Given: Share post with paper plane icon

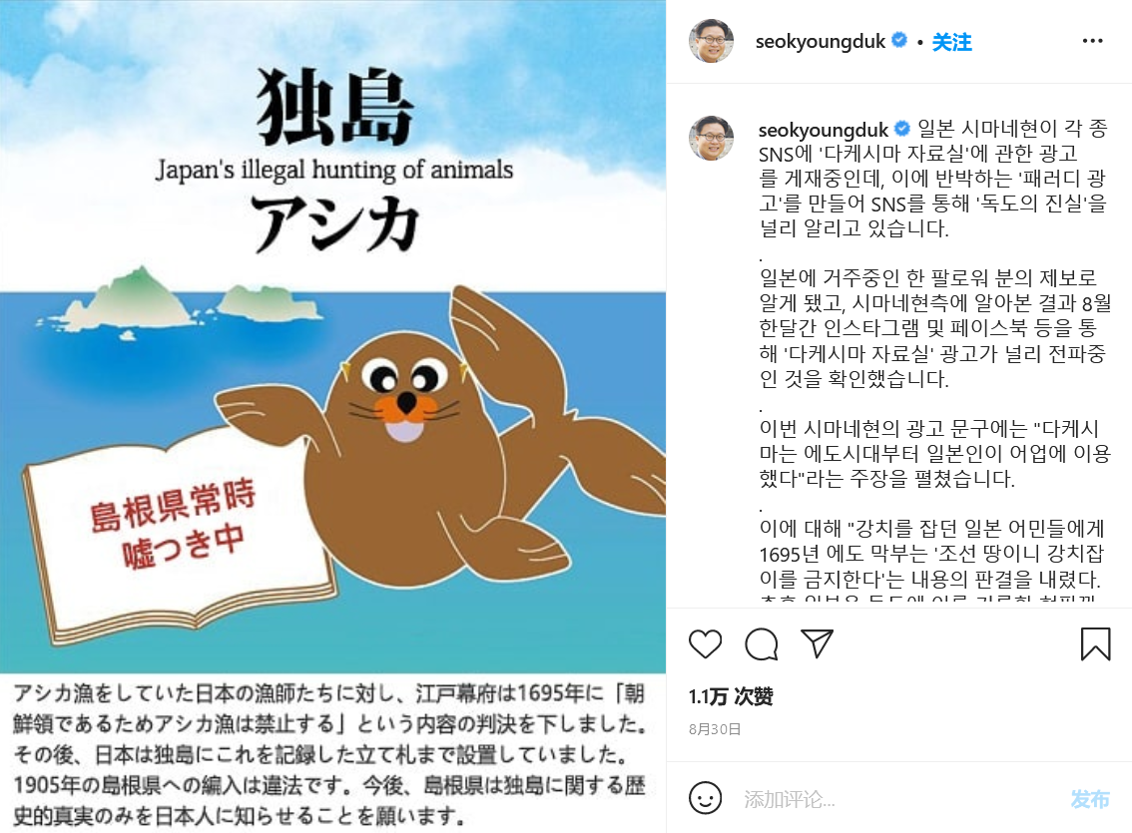Looking at the screenshot, I should pyautogui.click(x=818, y=642).
